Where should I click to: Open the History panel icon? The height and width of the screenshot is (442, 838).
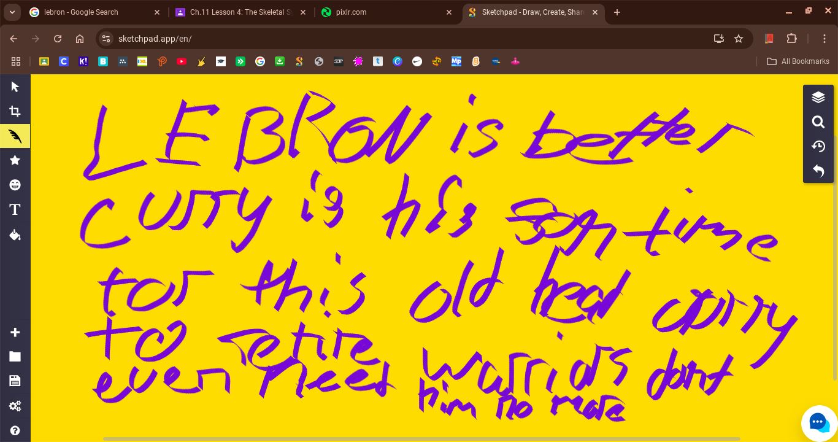pyautogui.click(x=818, y=147)
